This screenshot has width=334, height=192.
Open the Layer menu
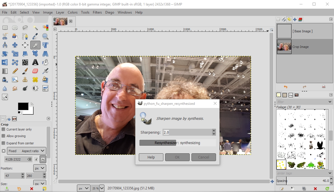[60, 12]
